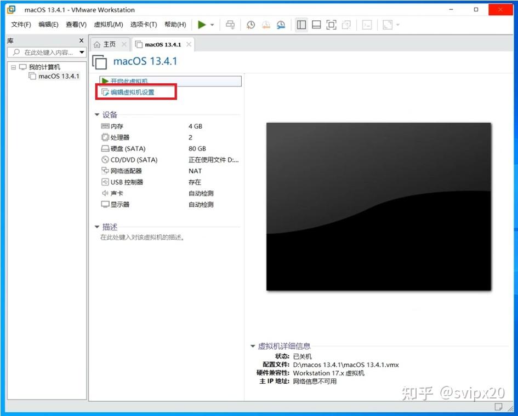This screenshot has width=518, height=416.
Task: Click the configuration file path text
Action: (x=345, y=365)
